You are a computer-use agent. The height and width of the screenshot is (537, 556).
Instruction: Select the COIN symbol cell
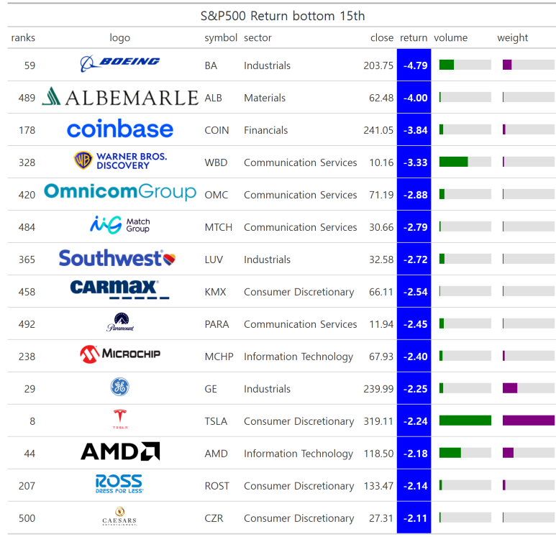[x=217, y=130]
